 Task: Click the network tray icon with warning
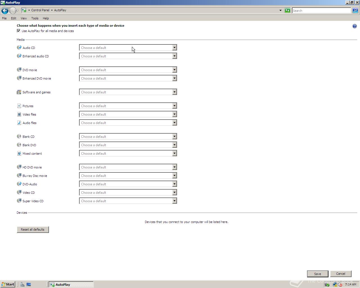(x=335, y=284)
